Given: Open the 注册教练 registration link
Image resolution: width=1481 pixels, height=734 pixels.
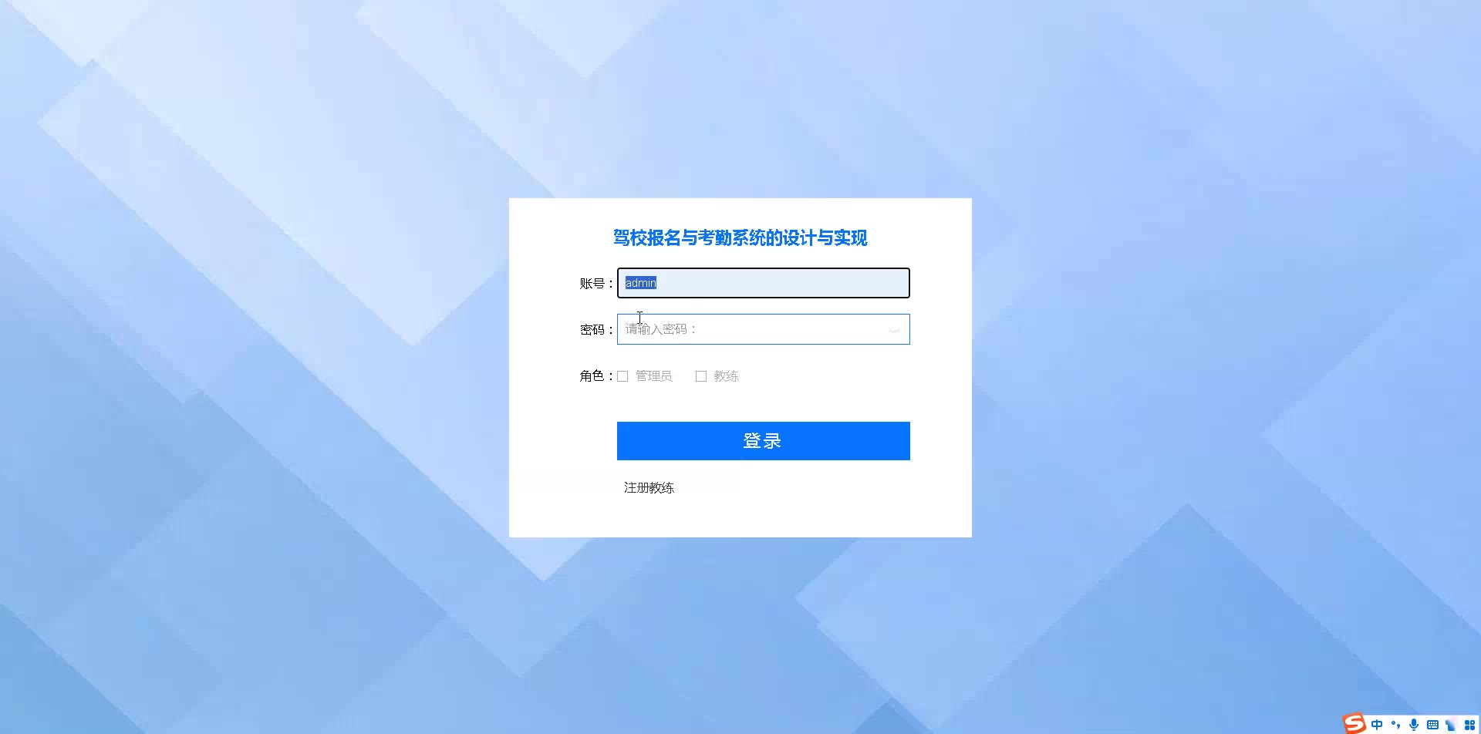Looking at the screenshot, I should 649,488.
